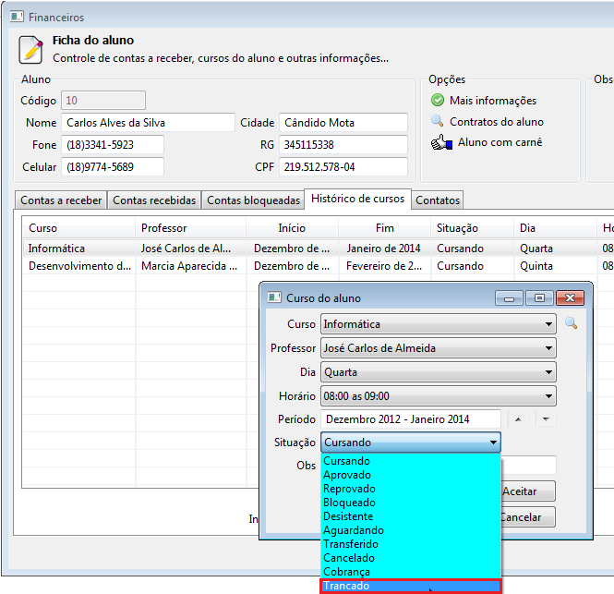Expand the Dia dropdown showing Quarta
Image resolution: width=614 pixels, height=594 pixels.
click(x=439, y=372)
